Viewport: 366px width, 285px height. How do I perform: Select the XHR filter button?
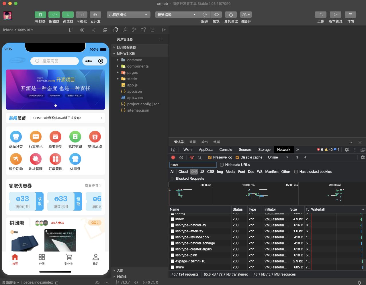pyautogui.click(x=194, y=172)
